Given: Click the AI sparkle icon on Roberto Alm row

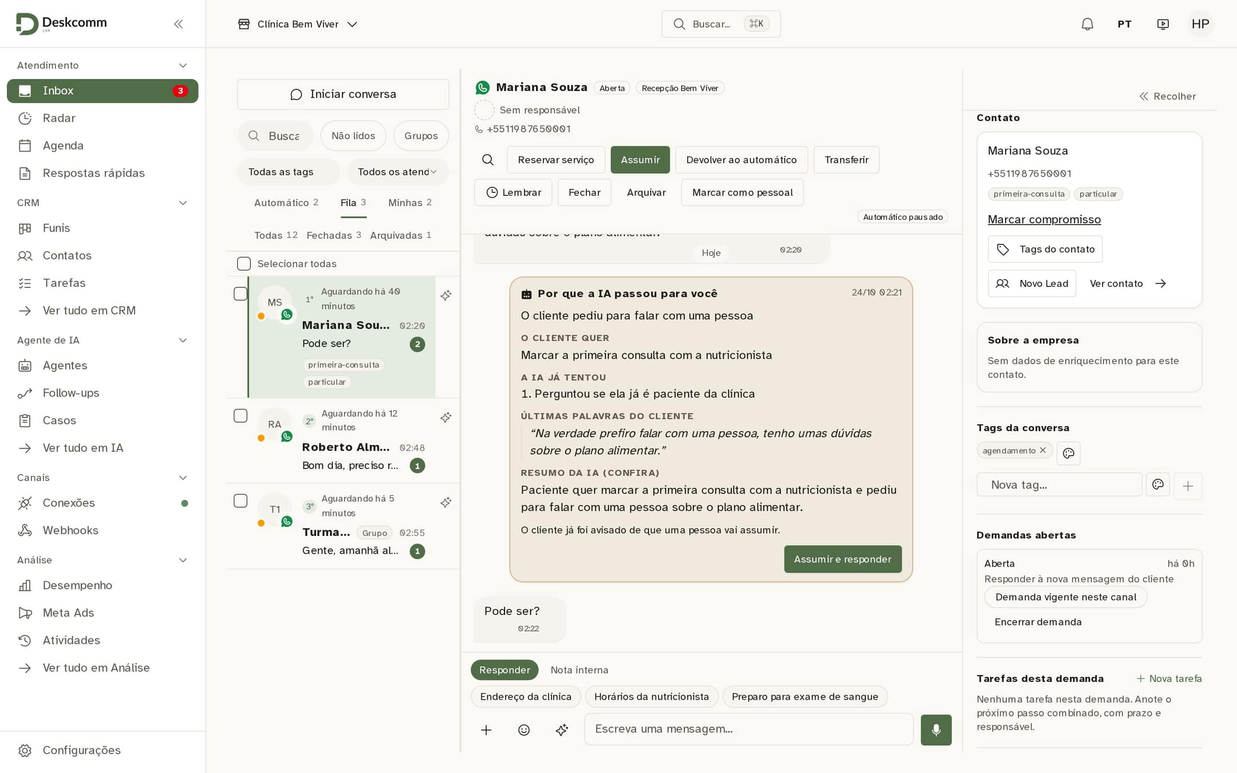Looking at the screenshot, I should (x=446, y=417).
